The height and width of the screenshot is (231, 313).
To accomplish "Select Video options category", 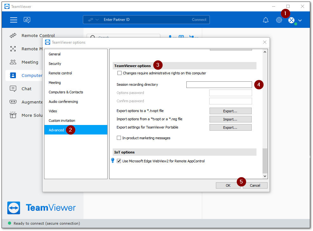I will pos(76,111).
